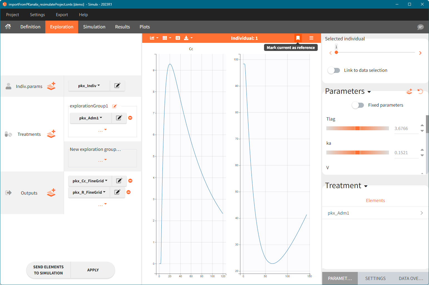Collapse the Parameters section arrow
The height and width of the screenshot is (285, 429).
pyautogui.click(x=369, y=92)
